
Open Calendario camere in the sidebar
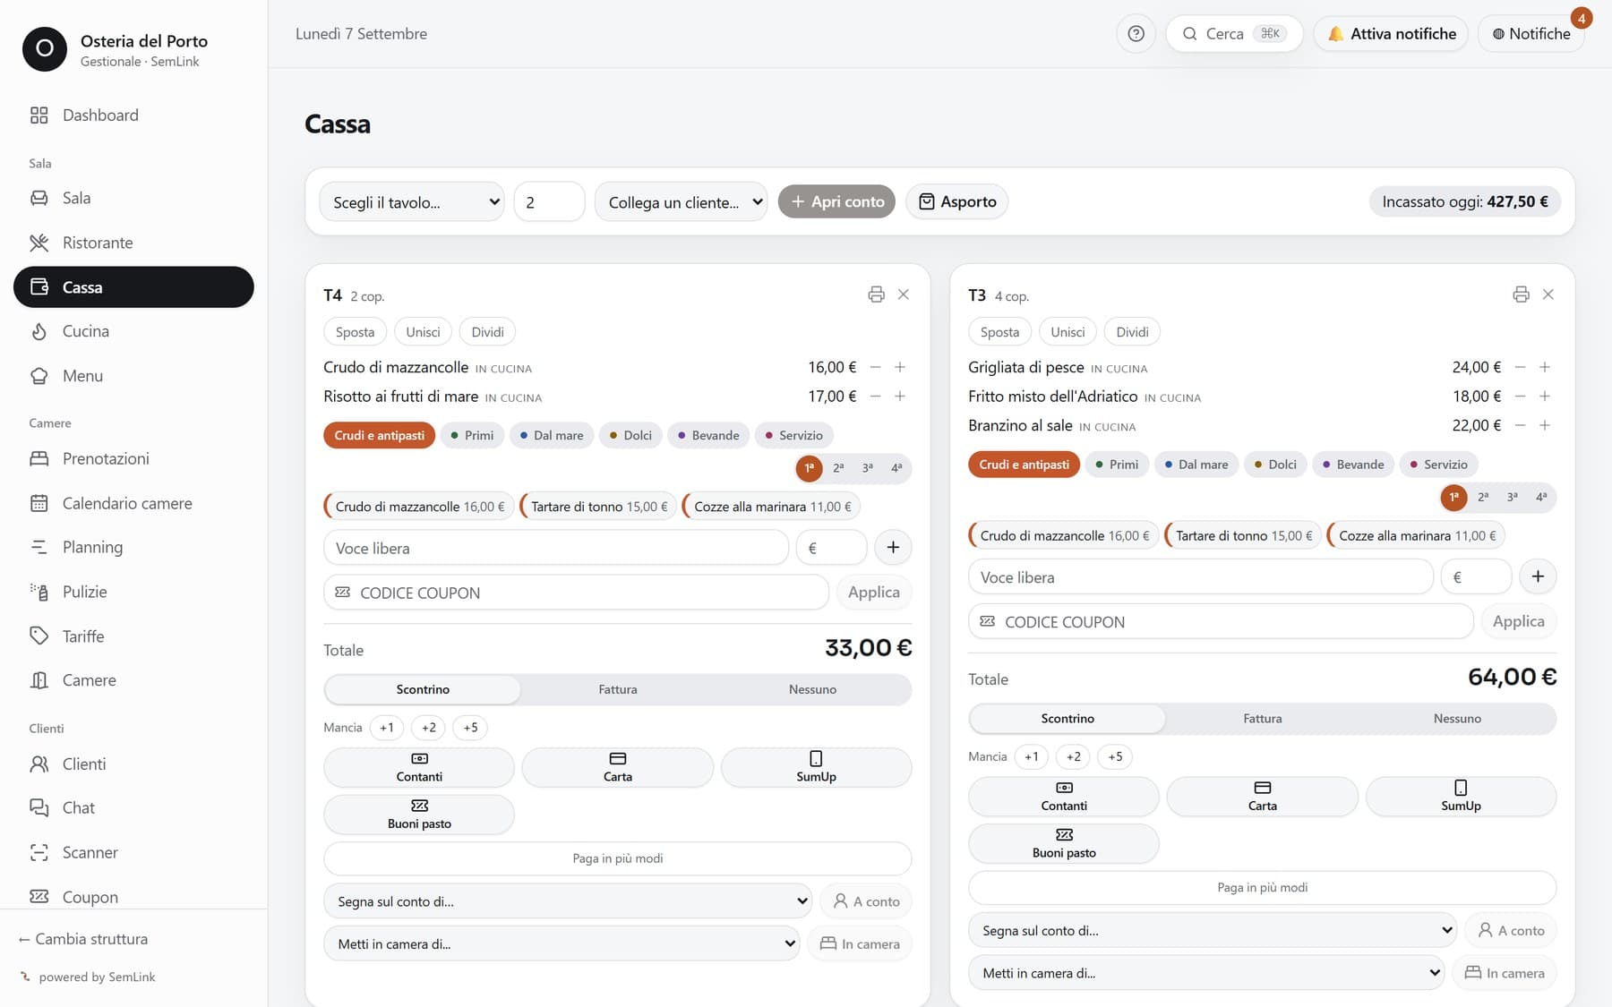coord(133,503)
